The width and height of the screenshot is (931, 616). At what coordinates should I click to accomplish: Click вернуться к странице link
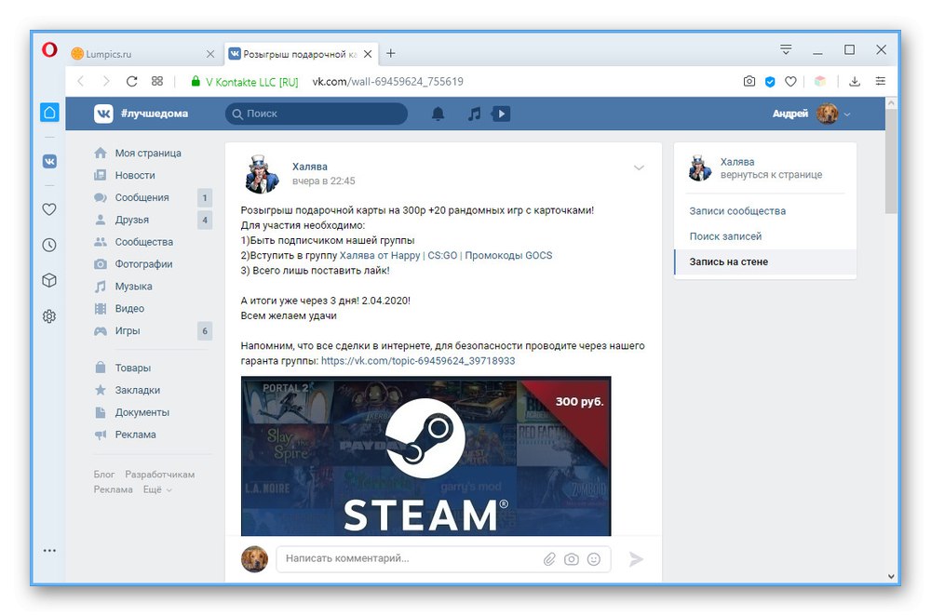(771, 175)
